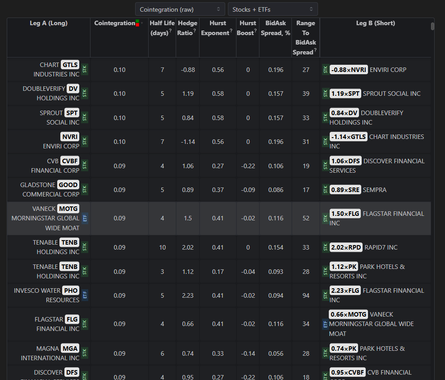Select RAPID7 INC name in Leg B

(381, 247)
